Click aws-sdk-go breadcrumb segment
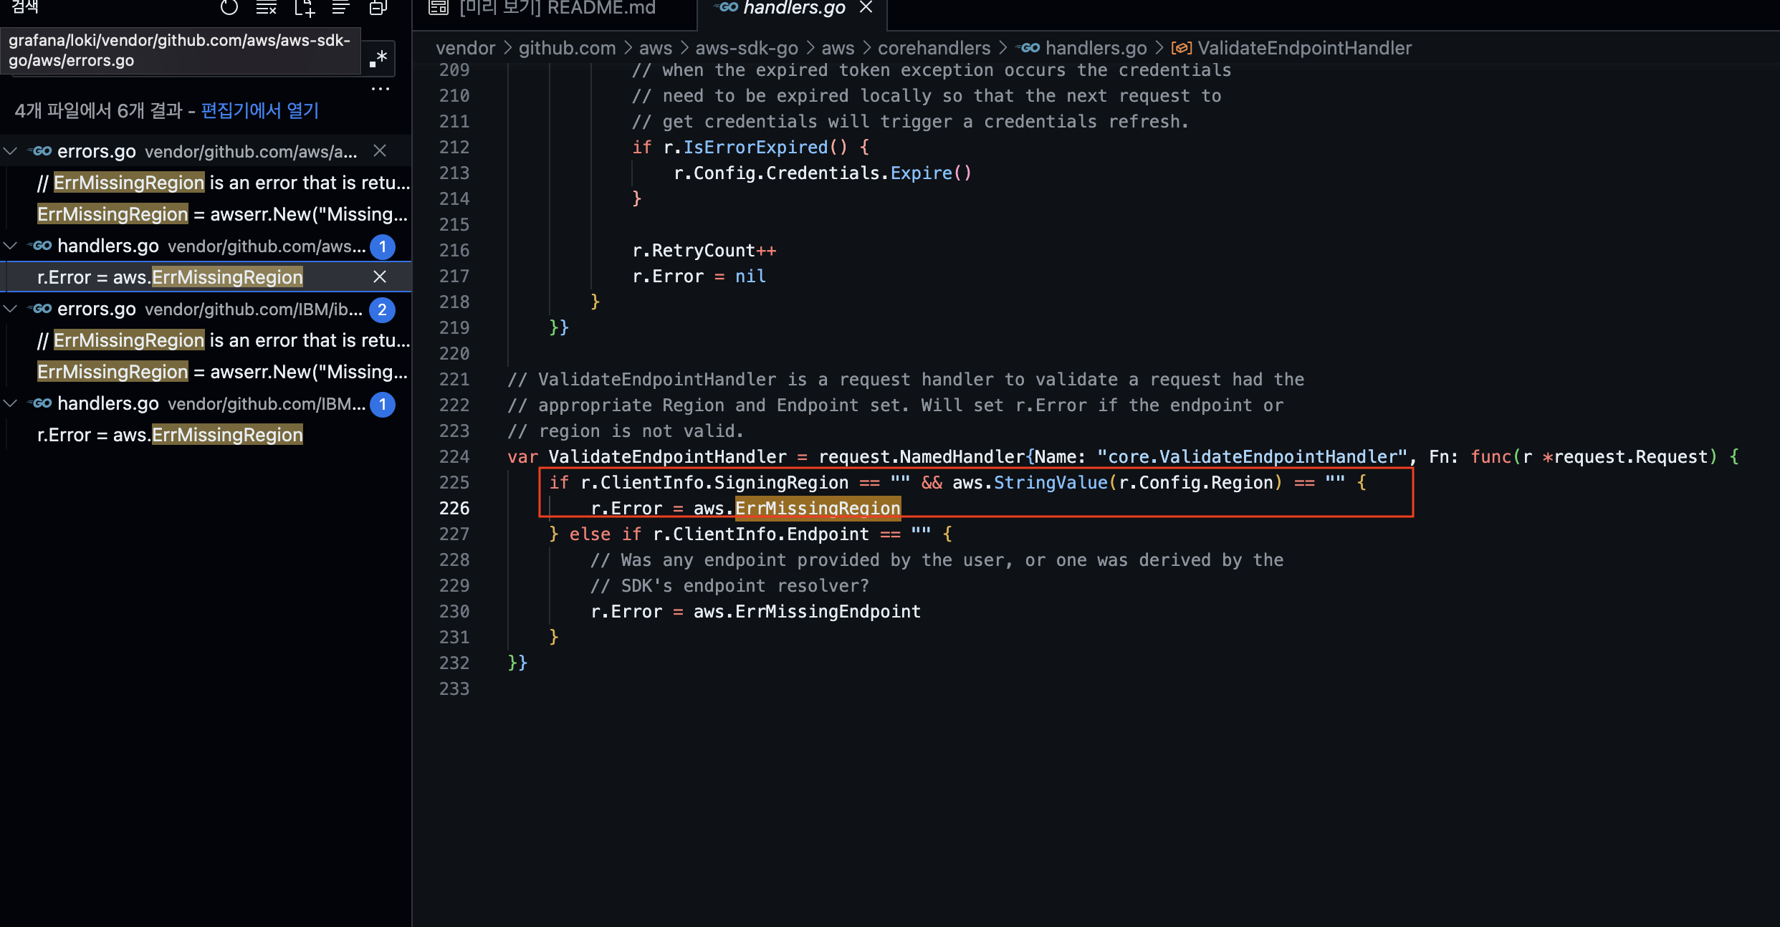 [747, 48]
